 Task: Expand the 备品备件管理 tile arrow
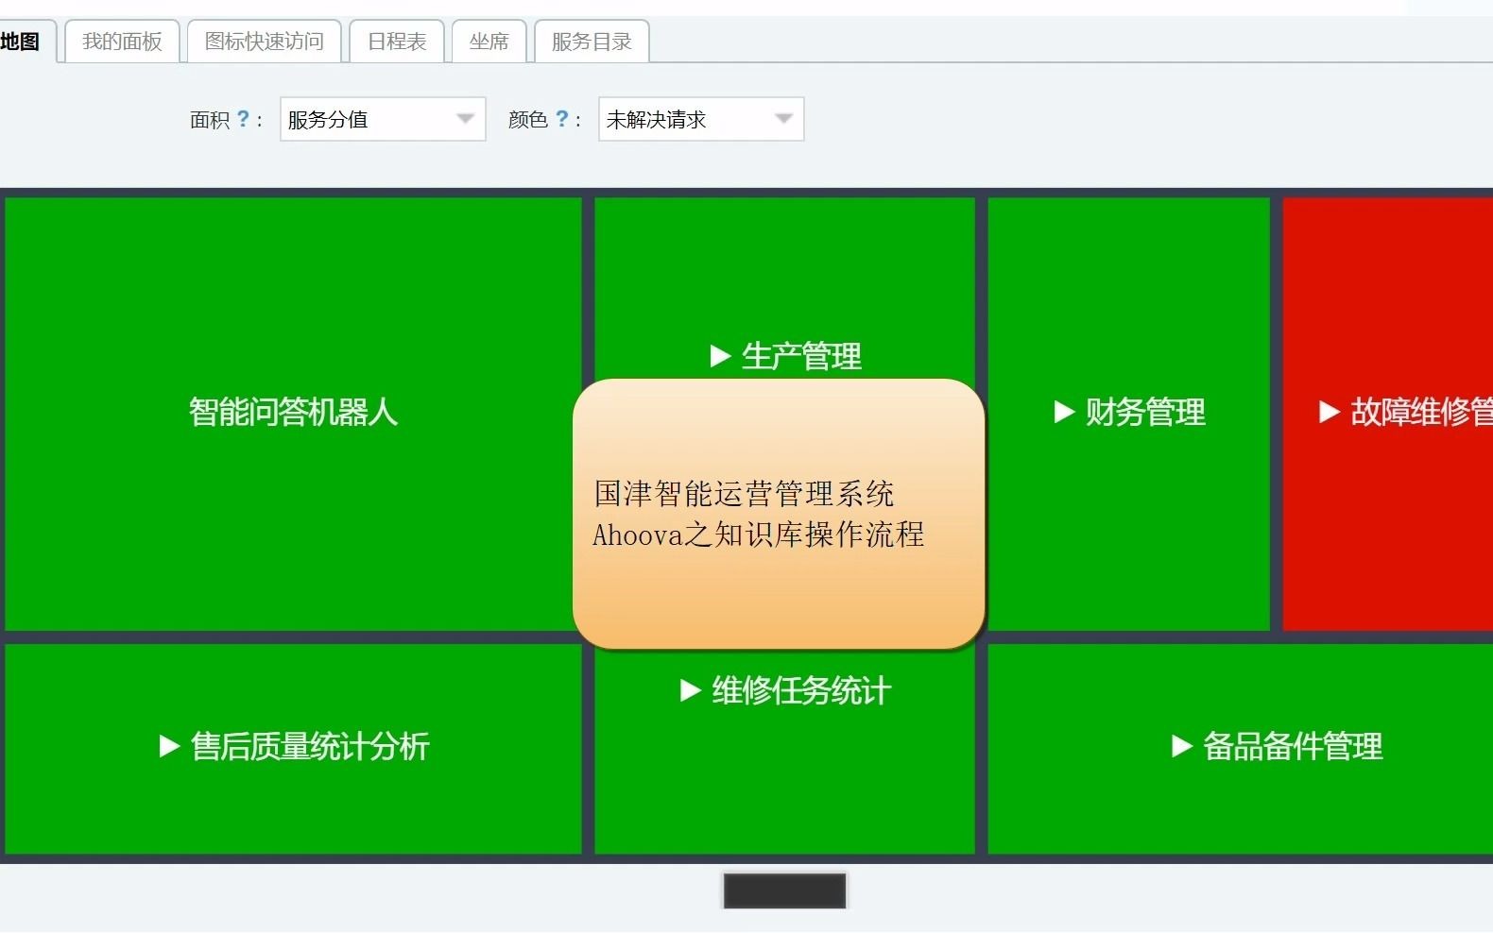click(x=1181, y=747)
